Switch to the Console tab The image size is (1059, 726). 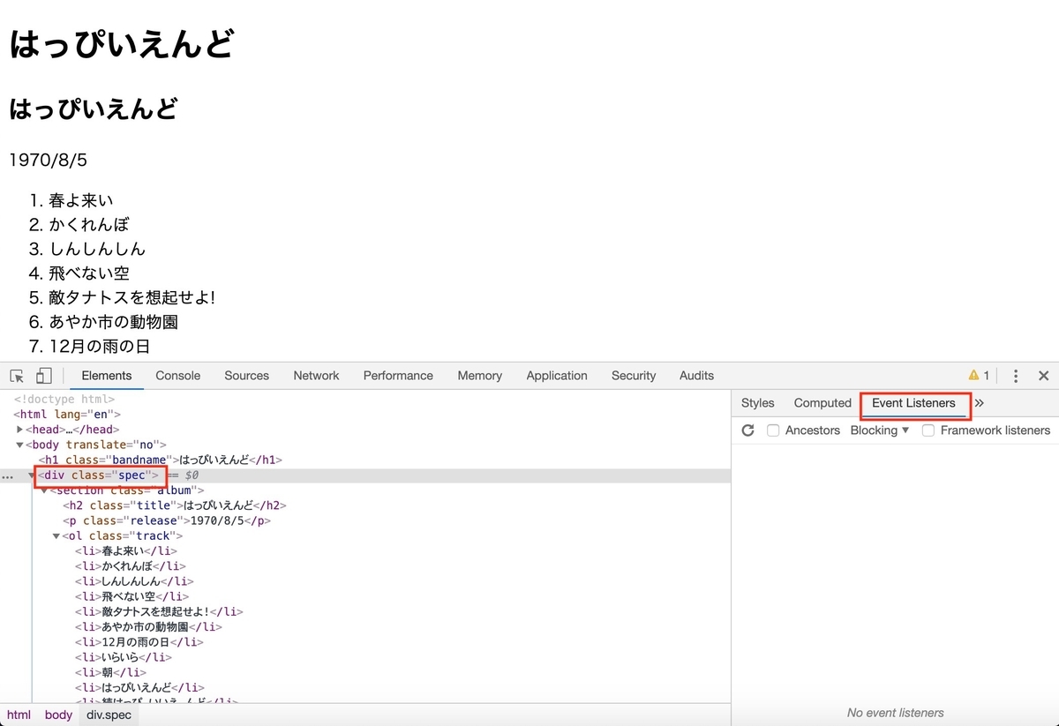point(178,376)
